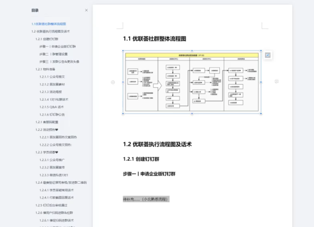The width and height of the screenshot is (314, 227).
Task: Click document heading 步骤一｜申请企业版钉钉群
Action: click(x=149, y=174)
